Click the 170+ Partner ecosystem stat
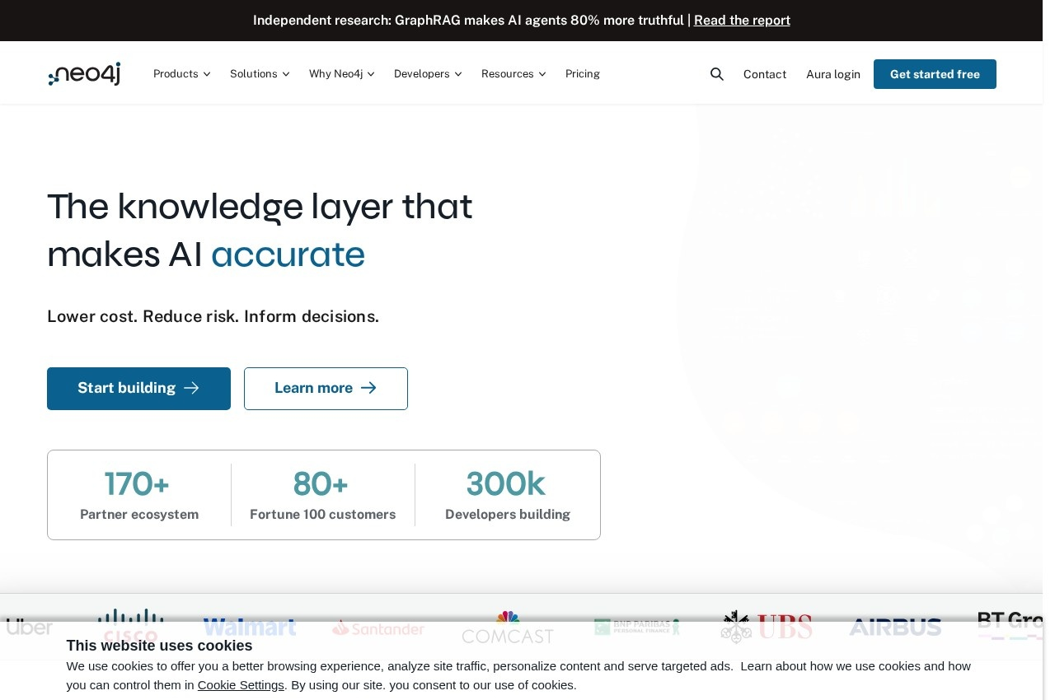 click(x=139, y=495)
